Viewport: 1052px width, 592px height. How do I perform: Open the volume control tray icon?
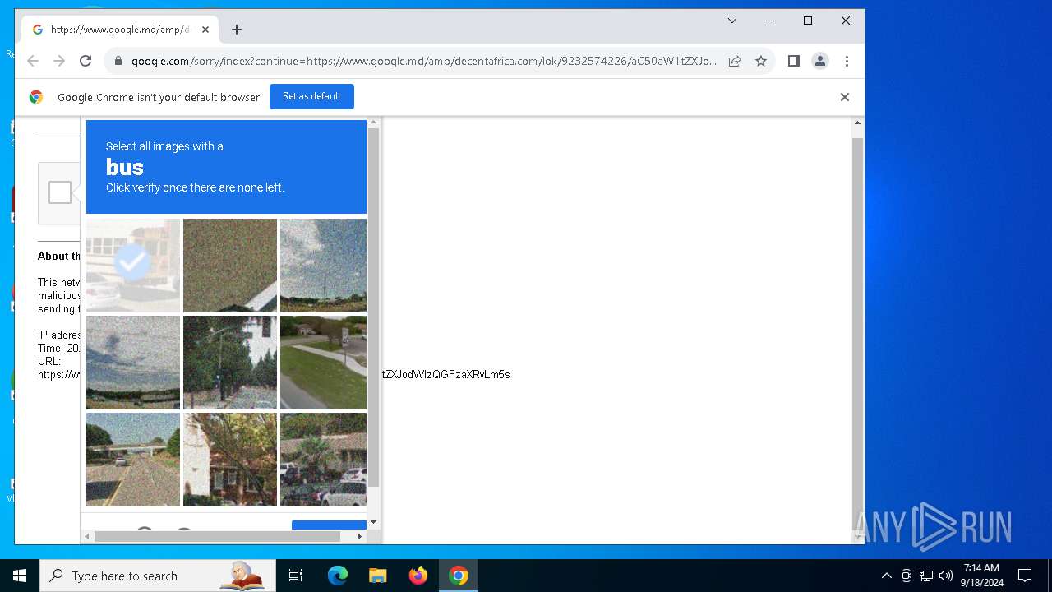(x=946, y=576)
